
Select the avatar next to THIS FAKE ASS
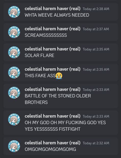tap(14, 72)
